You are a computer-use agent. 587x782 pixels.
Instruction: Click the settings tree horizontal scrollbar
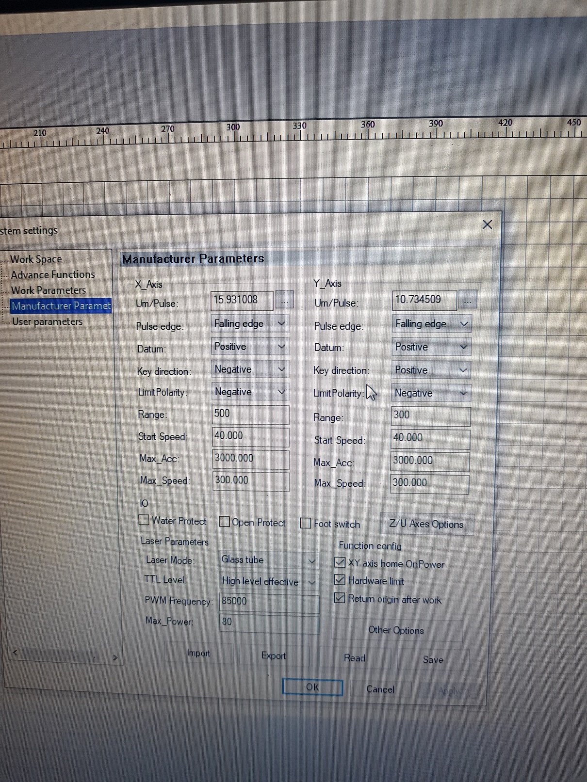coord(63,655)
